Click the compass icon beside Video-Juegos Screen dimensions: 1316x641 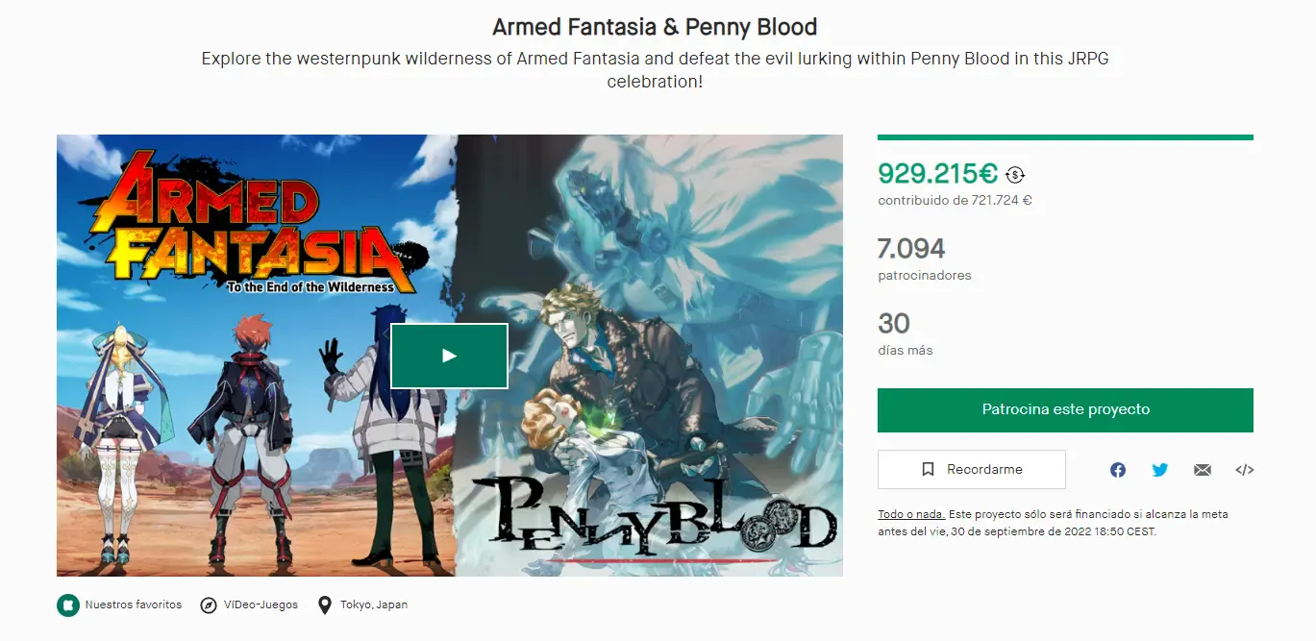[x=209, y=605]
